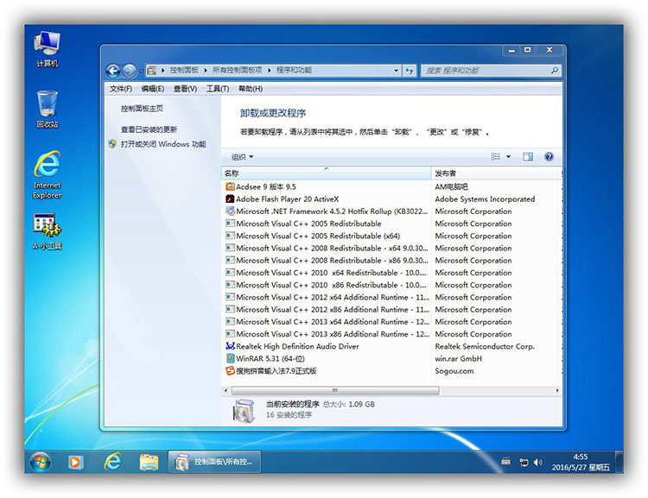648x498 pixels.
Task: Click the 所有控制面板项 breadcrumb
Action: (238, 70)
